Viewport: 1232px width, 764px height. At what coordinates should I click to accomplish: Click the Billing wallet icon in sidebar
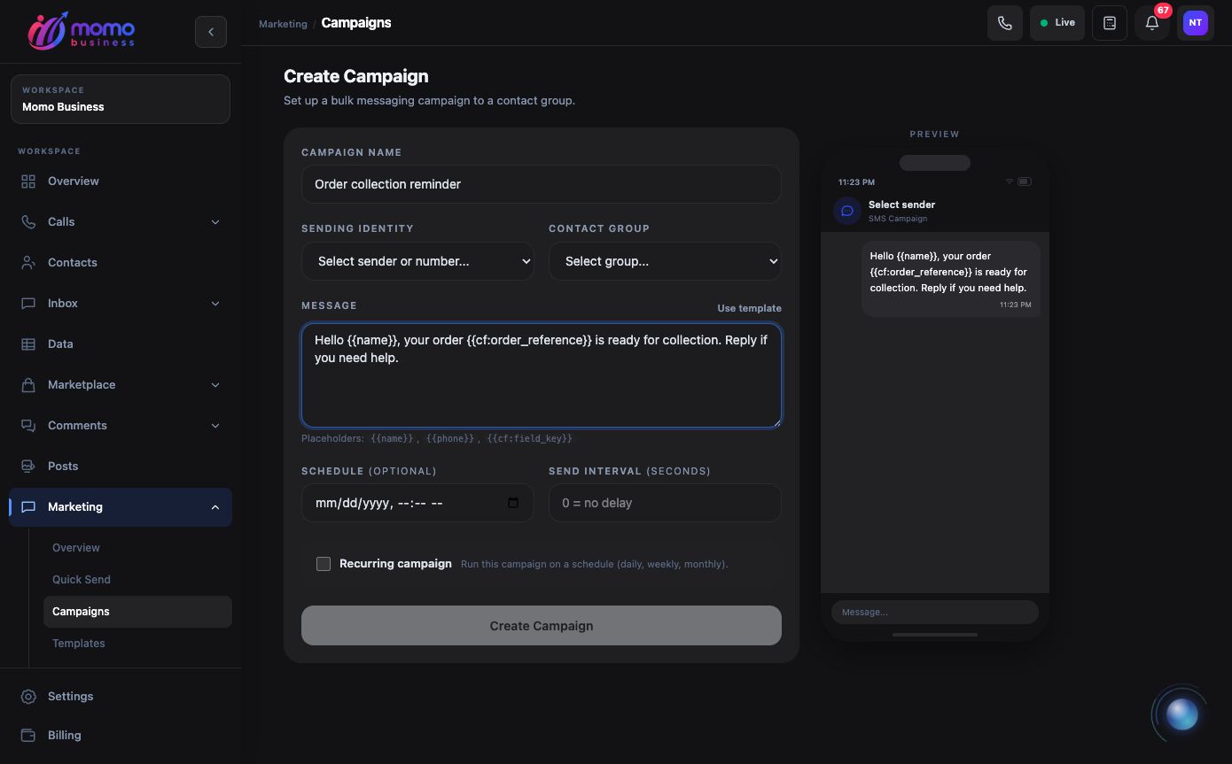[28, 736]
